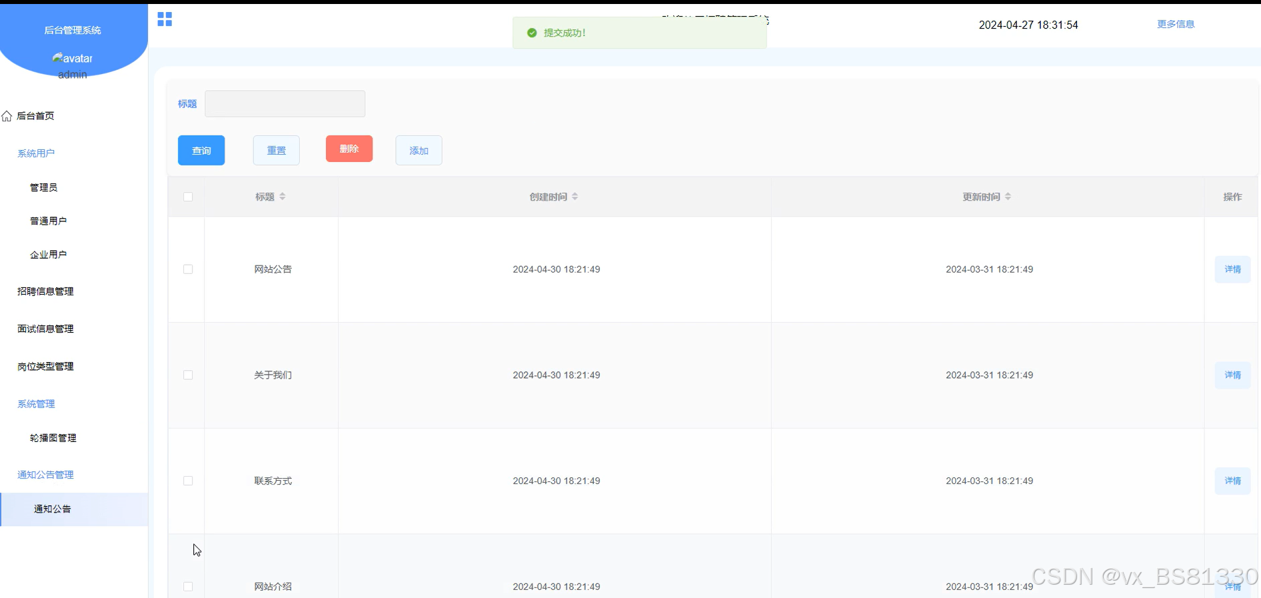Tick the select-all header checkbox
Screen dimensions: 1261x598
pyautogui.click(x=188, y=197)
